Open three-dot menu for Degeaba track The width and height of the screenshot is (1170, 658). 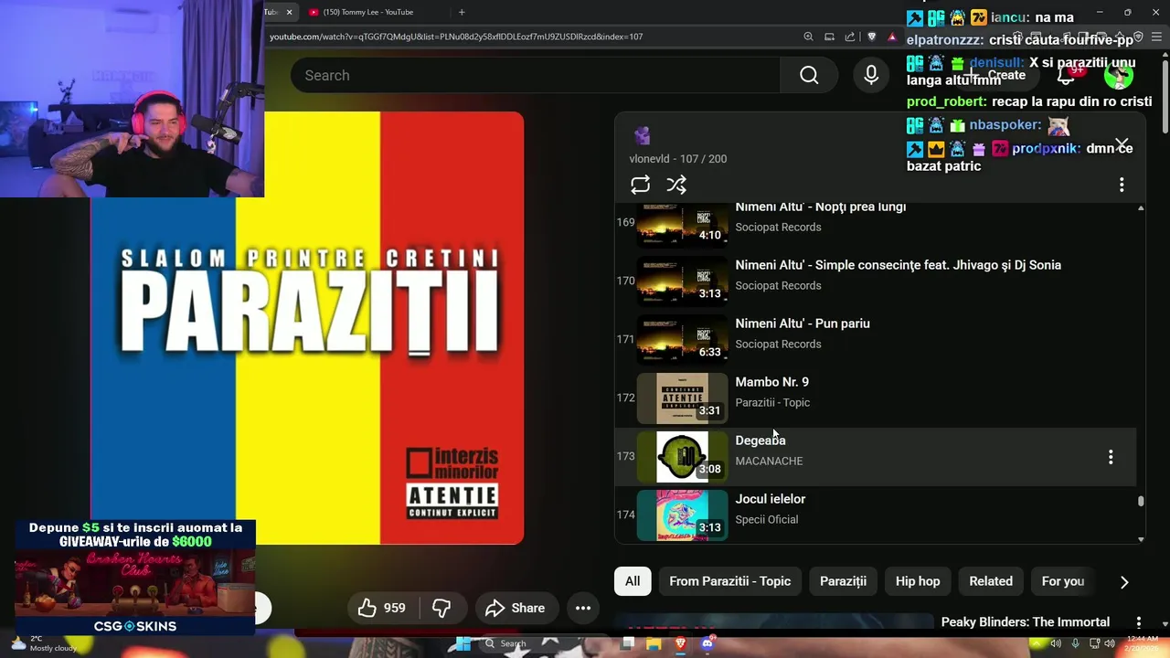click(1111, 457)
